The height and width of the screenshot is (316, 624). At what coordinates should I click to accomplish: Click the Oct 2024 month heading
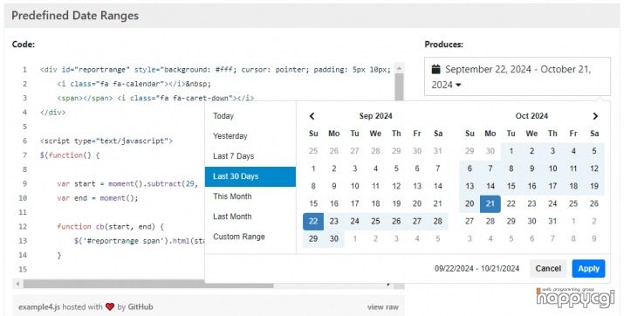pos(531,116)
